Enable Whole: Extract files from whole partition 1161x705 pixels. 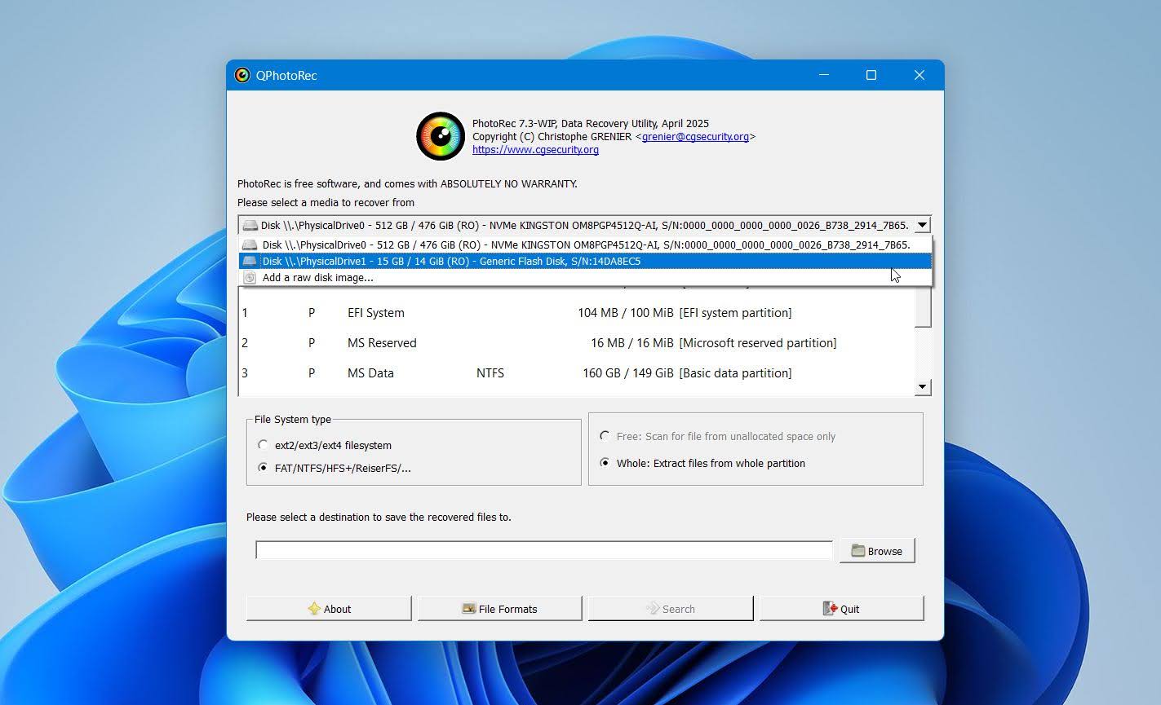tap(604, 462)
